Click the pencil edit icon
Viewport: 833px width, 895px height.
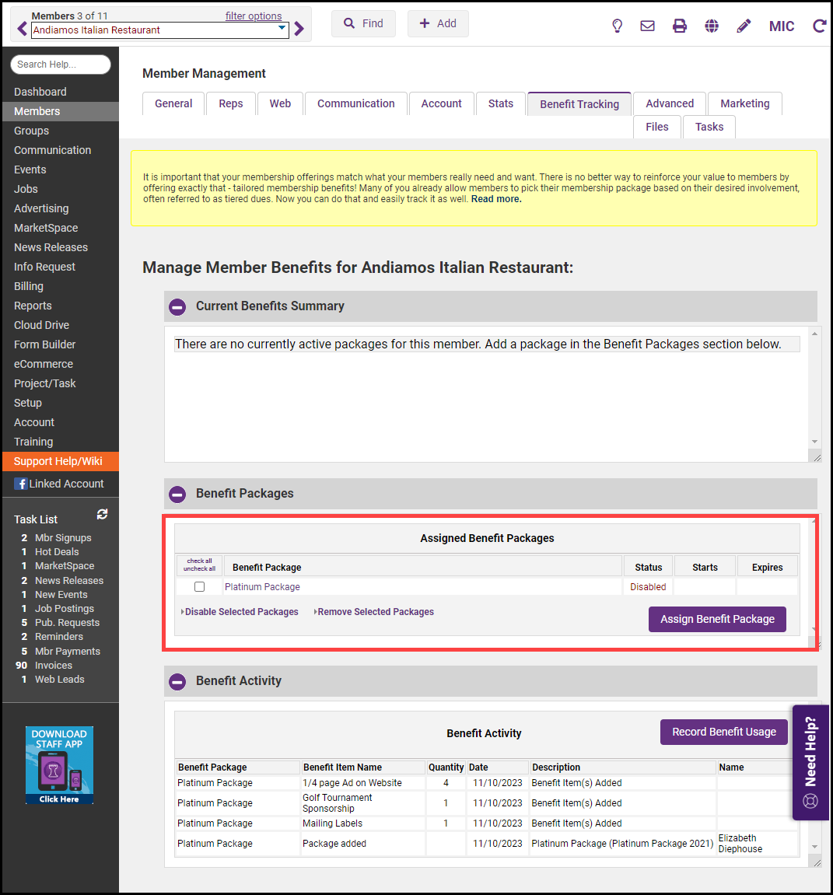pos(744,26)
